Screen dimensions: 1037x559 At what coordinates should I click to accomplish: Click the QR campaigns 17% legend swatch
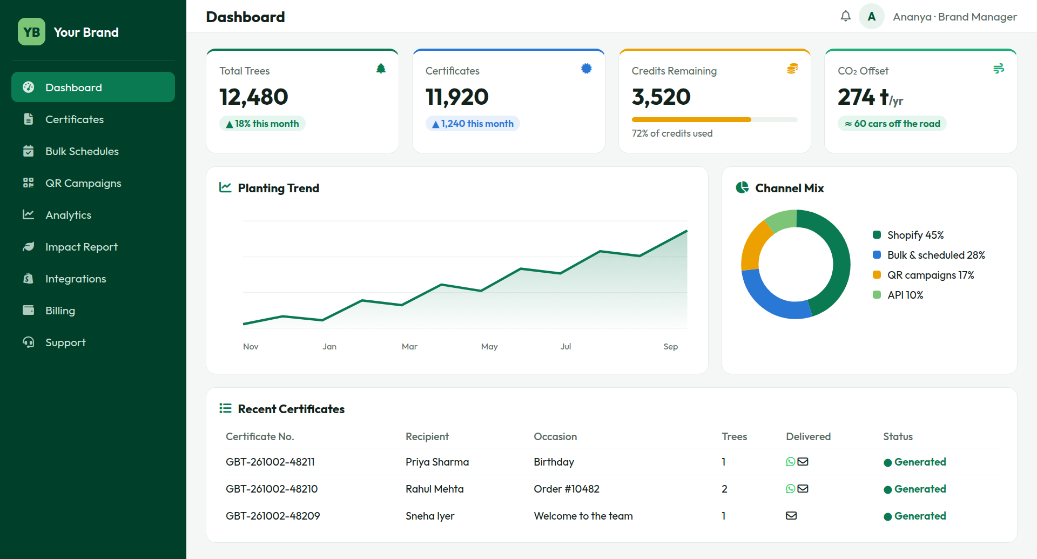877,274
